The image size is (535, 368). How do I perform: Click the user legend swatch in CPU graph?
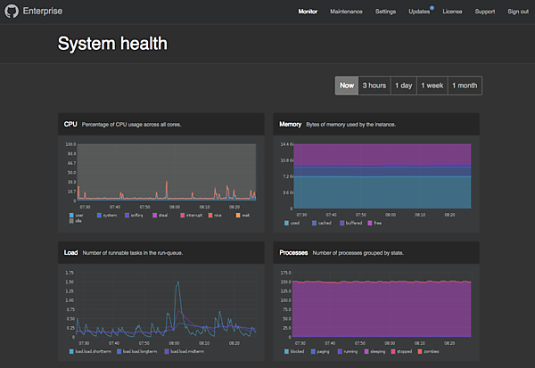(70, 215)
